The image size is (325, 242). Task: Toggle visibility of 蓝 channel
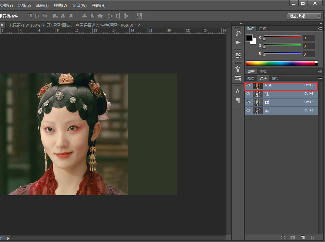pyautogui.click(x=248, y=110)
